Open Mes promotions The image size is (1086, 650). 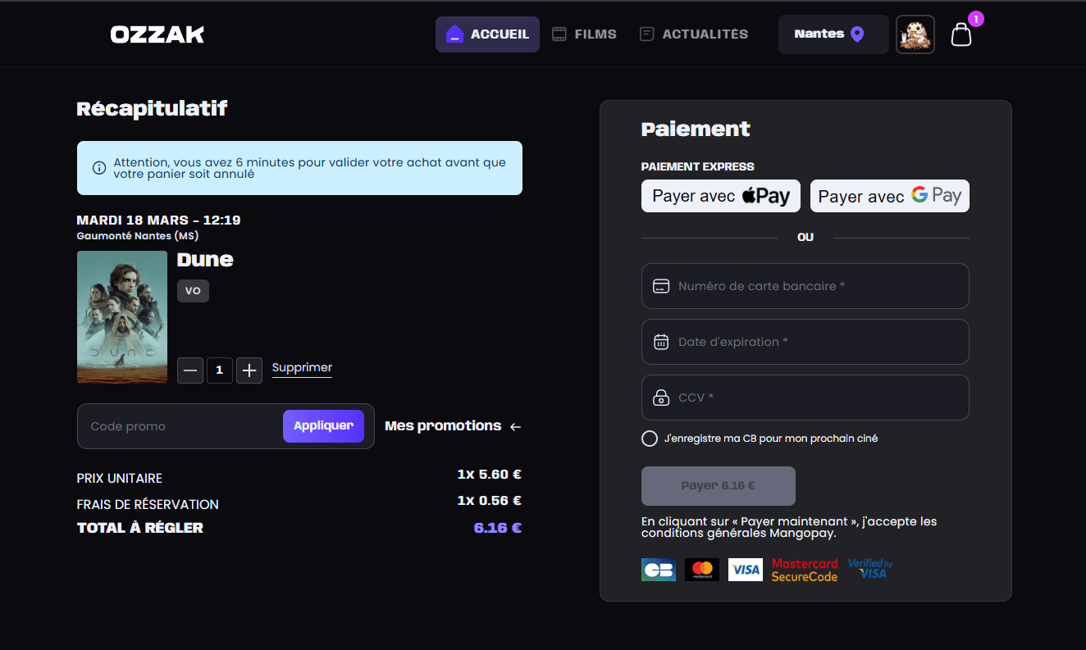453,426
